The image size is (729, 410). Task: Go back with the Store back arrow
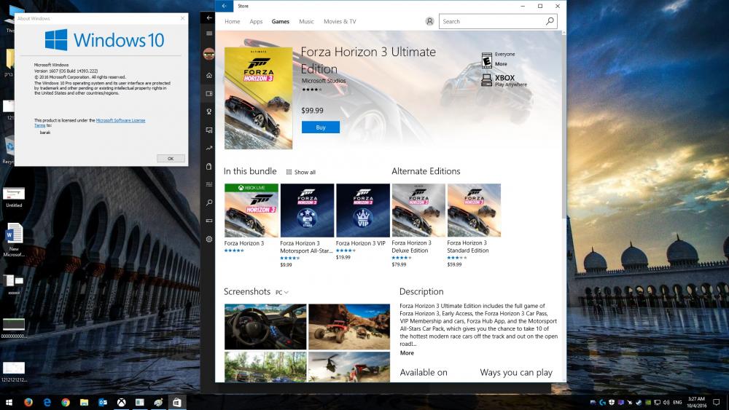[x=224, y=6]
